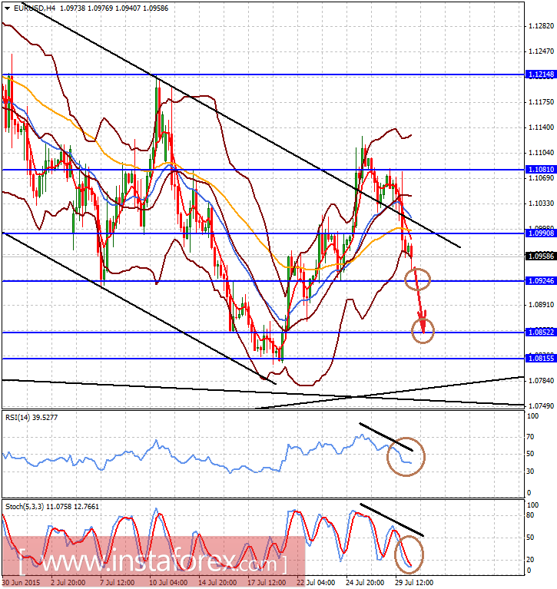The width and height of the screenshot is (557, 589).
Task: Click the 1.12148 blue price level tag
Action: [541, 74]
